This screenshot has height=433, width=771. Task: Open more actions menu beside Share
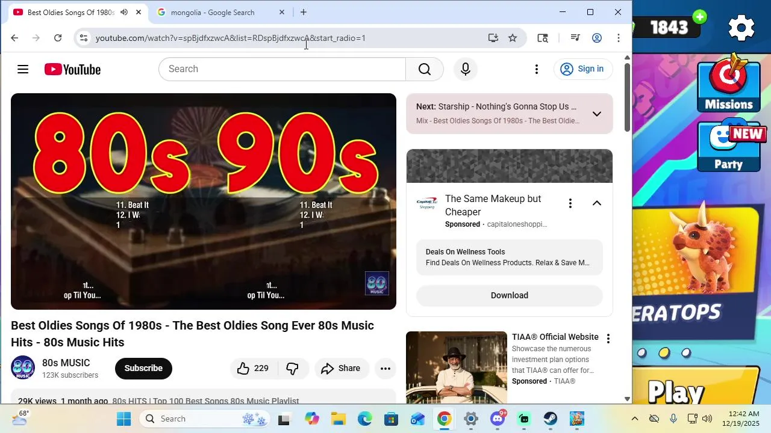pos(385,369)
